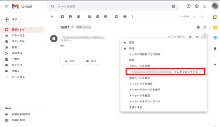Click the 転送 button below the message
220x127 pixels.
[x=91, y=61]
